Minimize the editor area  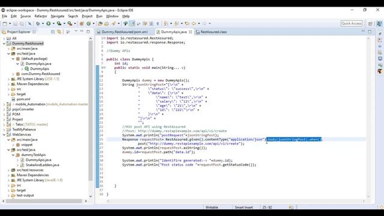click(x=363, y=31)
